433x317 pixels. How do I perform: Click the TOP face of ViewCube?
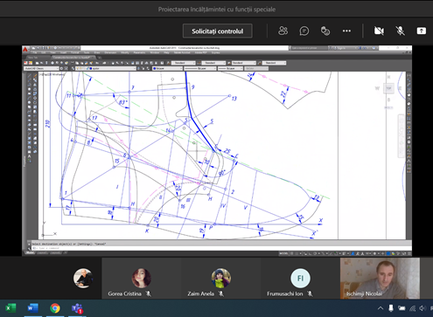click(x=388, y=88)
